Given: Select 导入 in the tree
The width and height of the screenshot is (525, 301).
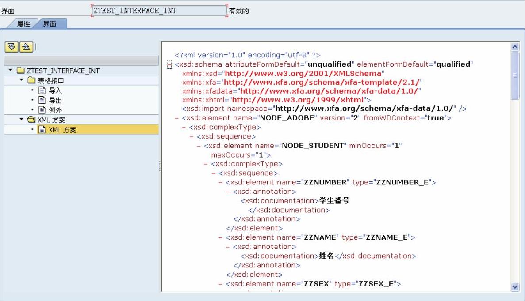Looking at the screenshot, I should (x=55, y=90).
